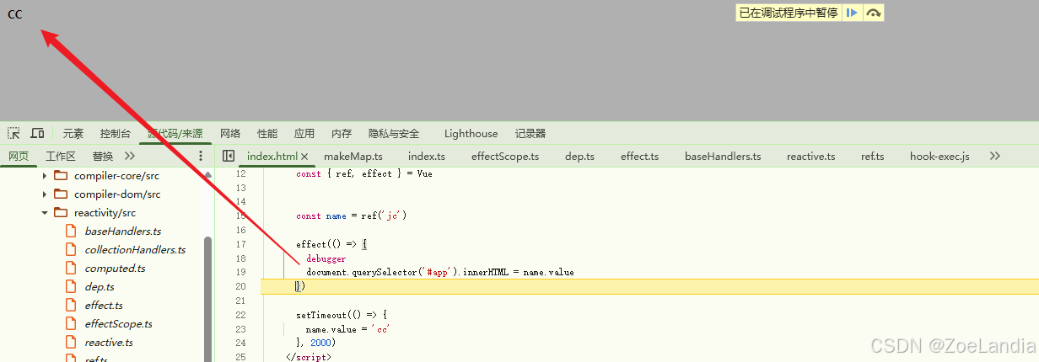This screenshot has width=1039, height=362.
Task: Switch to the hook-exec.js file tab
Action: (x=939, y=156)
